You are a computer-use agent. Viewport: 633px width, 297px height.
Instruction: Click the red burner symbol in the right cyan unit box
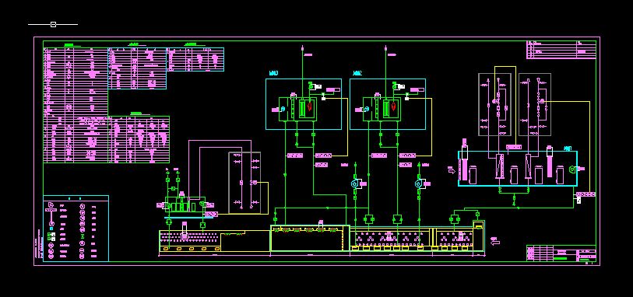pos(394,107)
